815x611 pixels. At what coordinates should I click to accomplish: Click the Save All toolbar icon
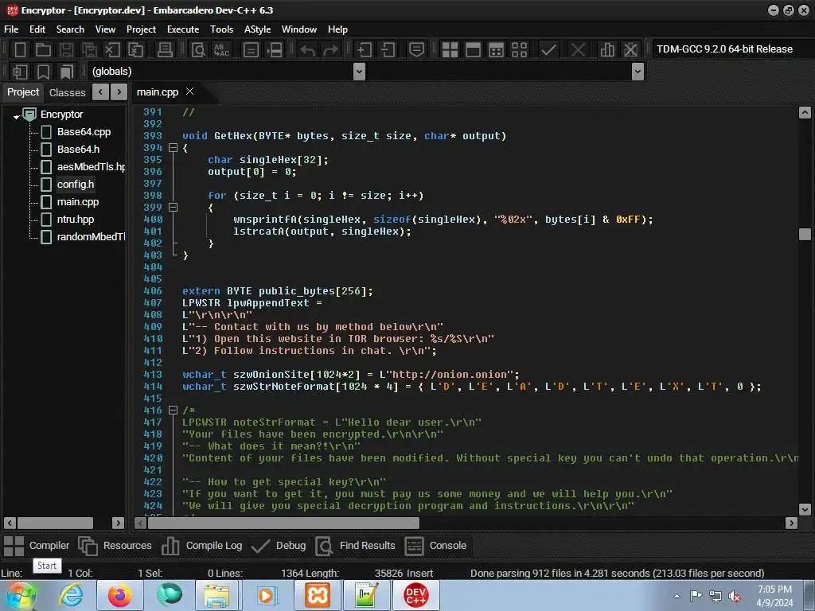[89, 50]
